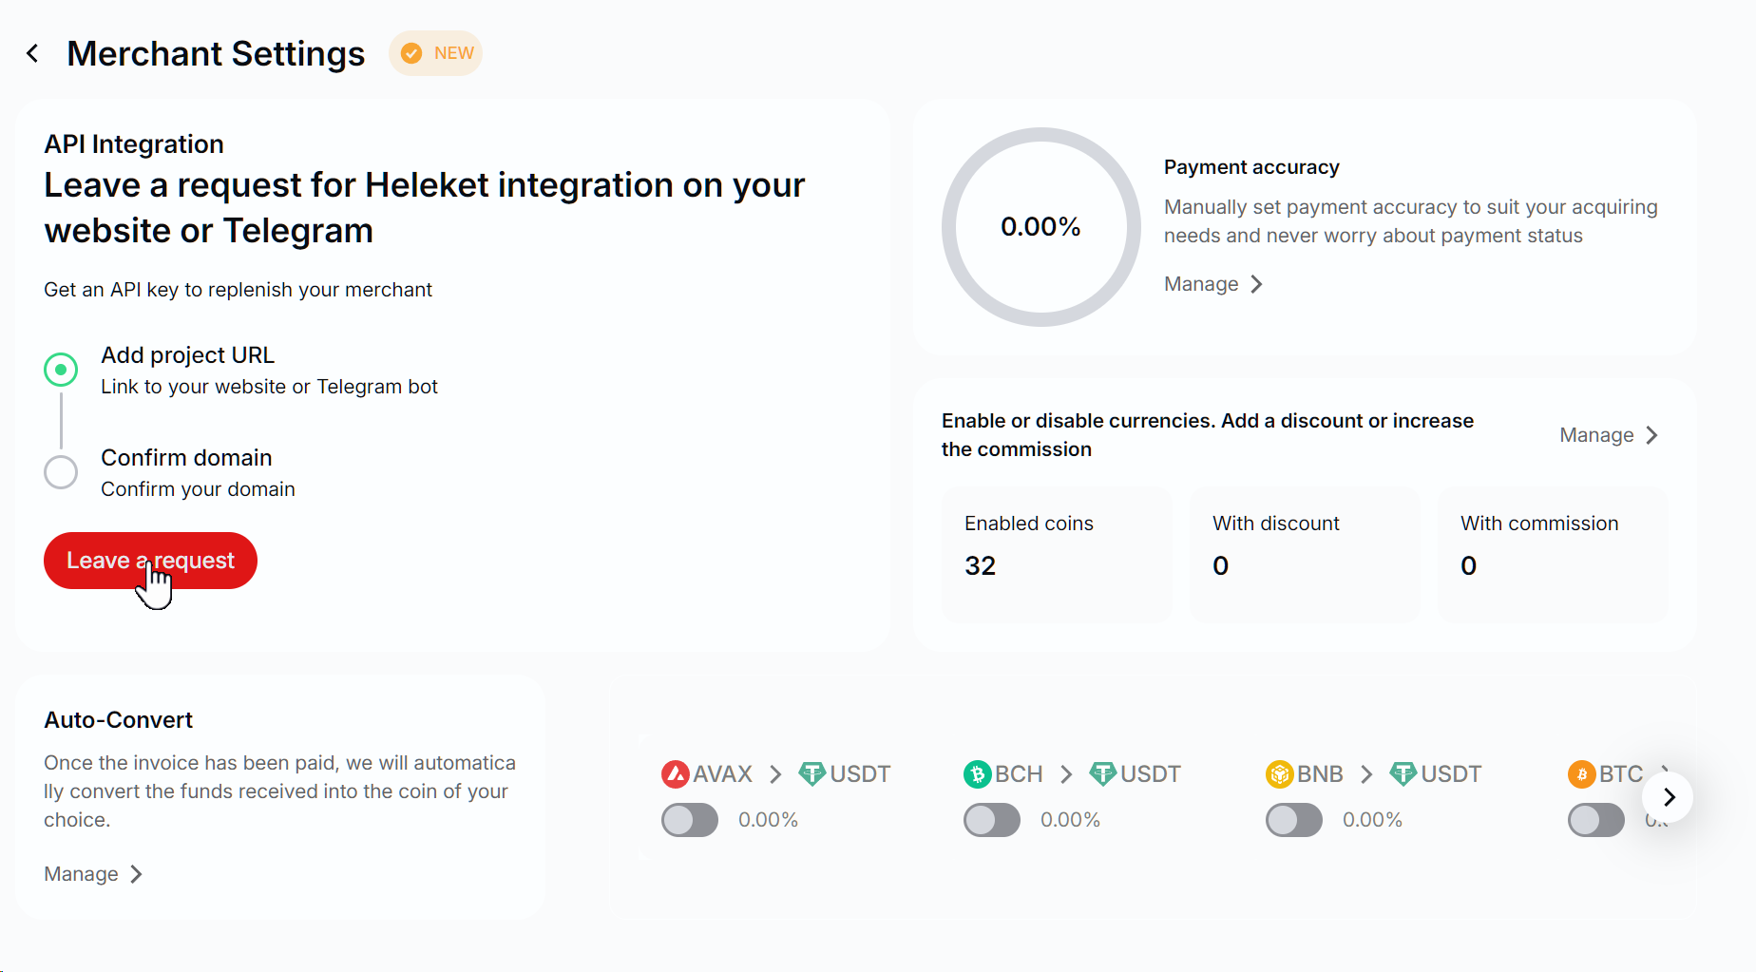Select the Confirm domain step
Screen dimensions: 1756x972
(61, 472)
